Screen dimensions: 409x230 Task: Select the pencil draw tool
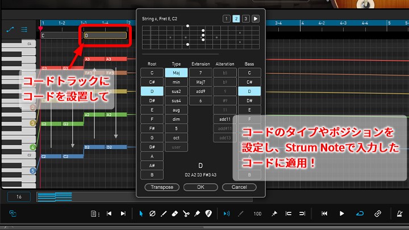tap(164, 214)
